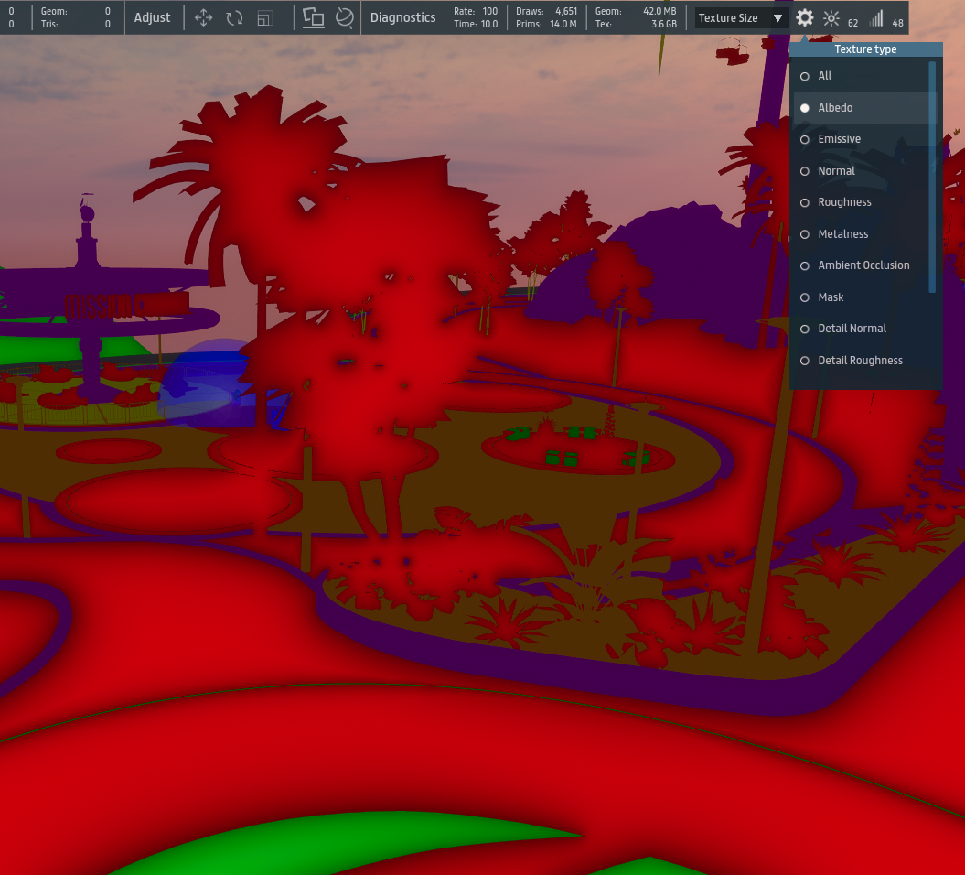Click the Diagnostics toolbar label
This screenshot has height=875, width=965.
click(x=402, y=18)
